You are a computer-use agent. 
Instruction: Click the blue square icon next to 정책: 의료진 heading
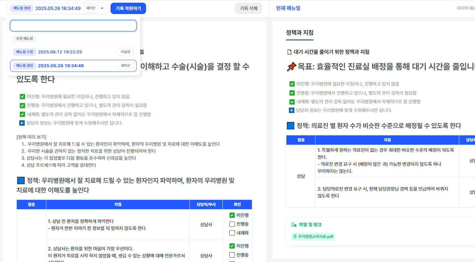[x=290, y=126]
